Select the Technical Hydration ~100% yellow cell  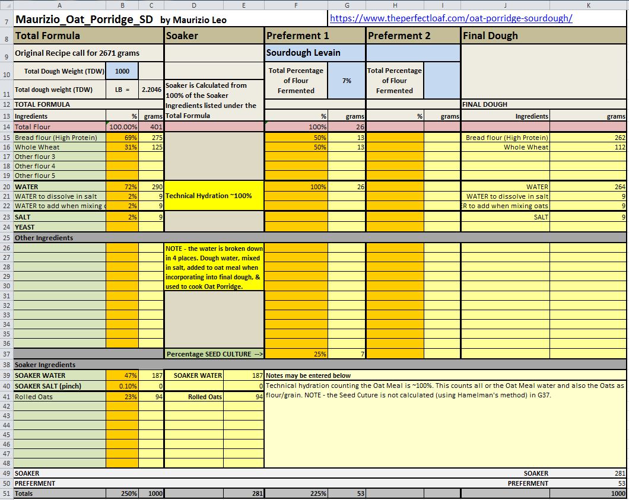(214, 196)
